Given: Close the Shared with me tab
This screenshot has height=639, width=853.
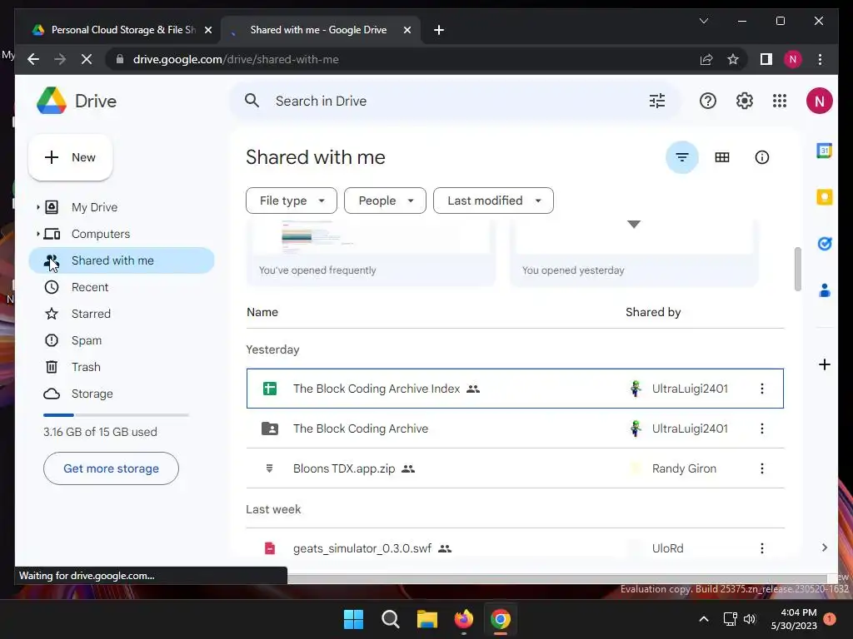Looking at the screenshot, I should point(407,30).
